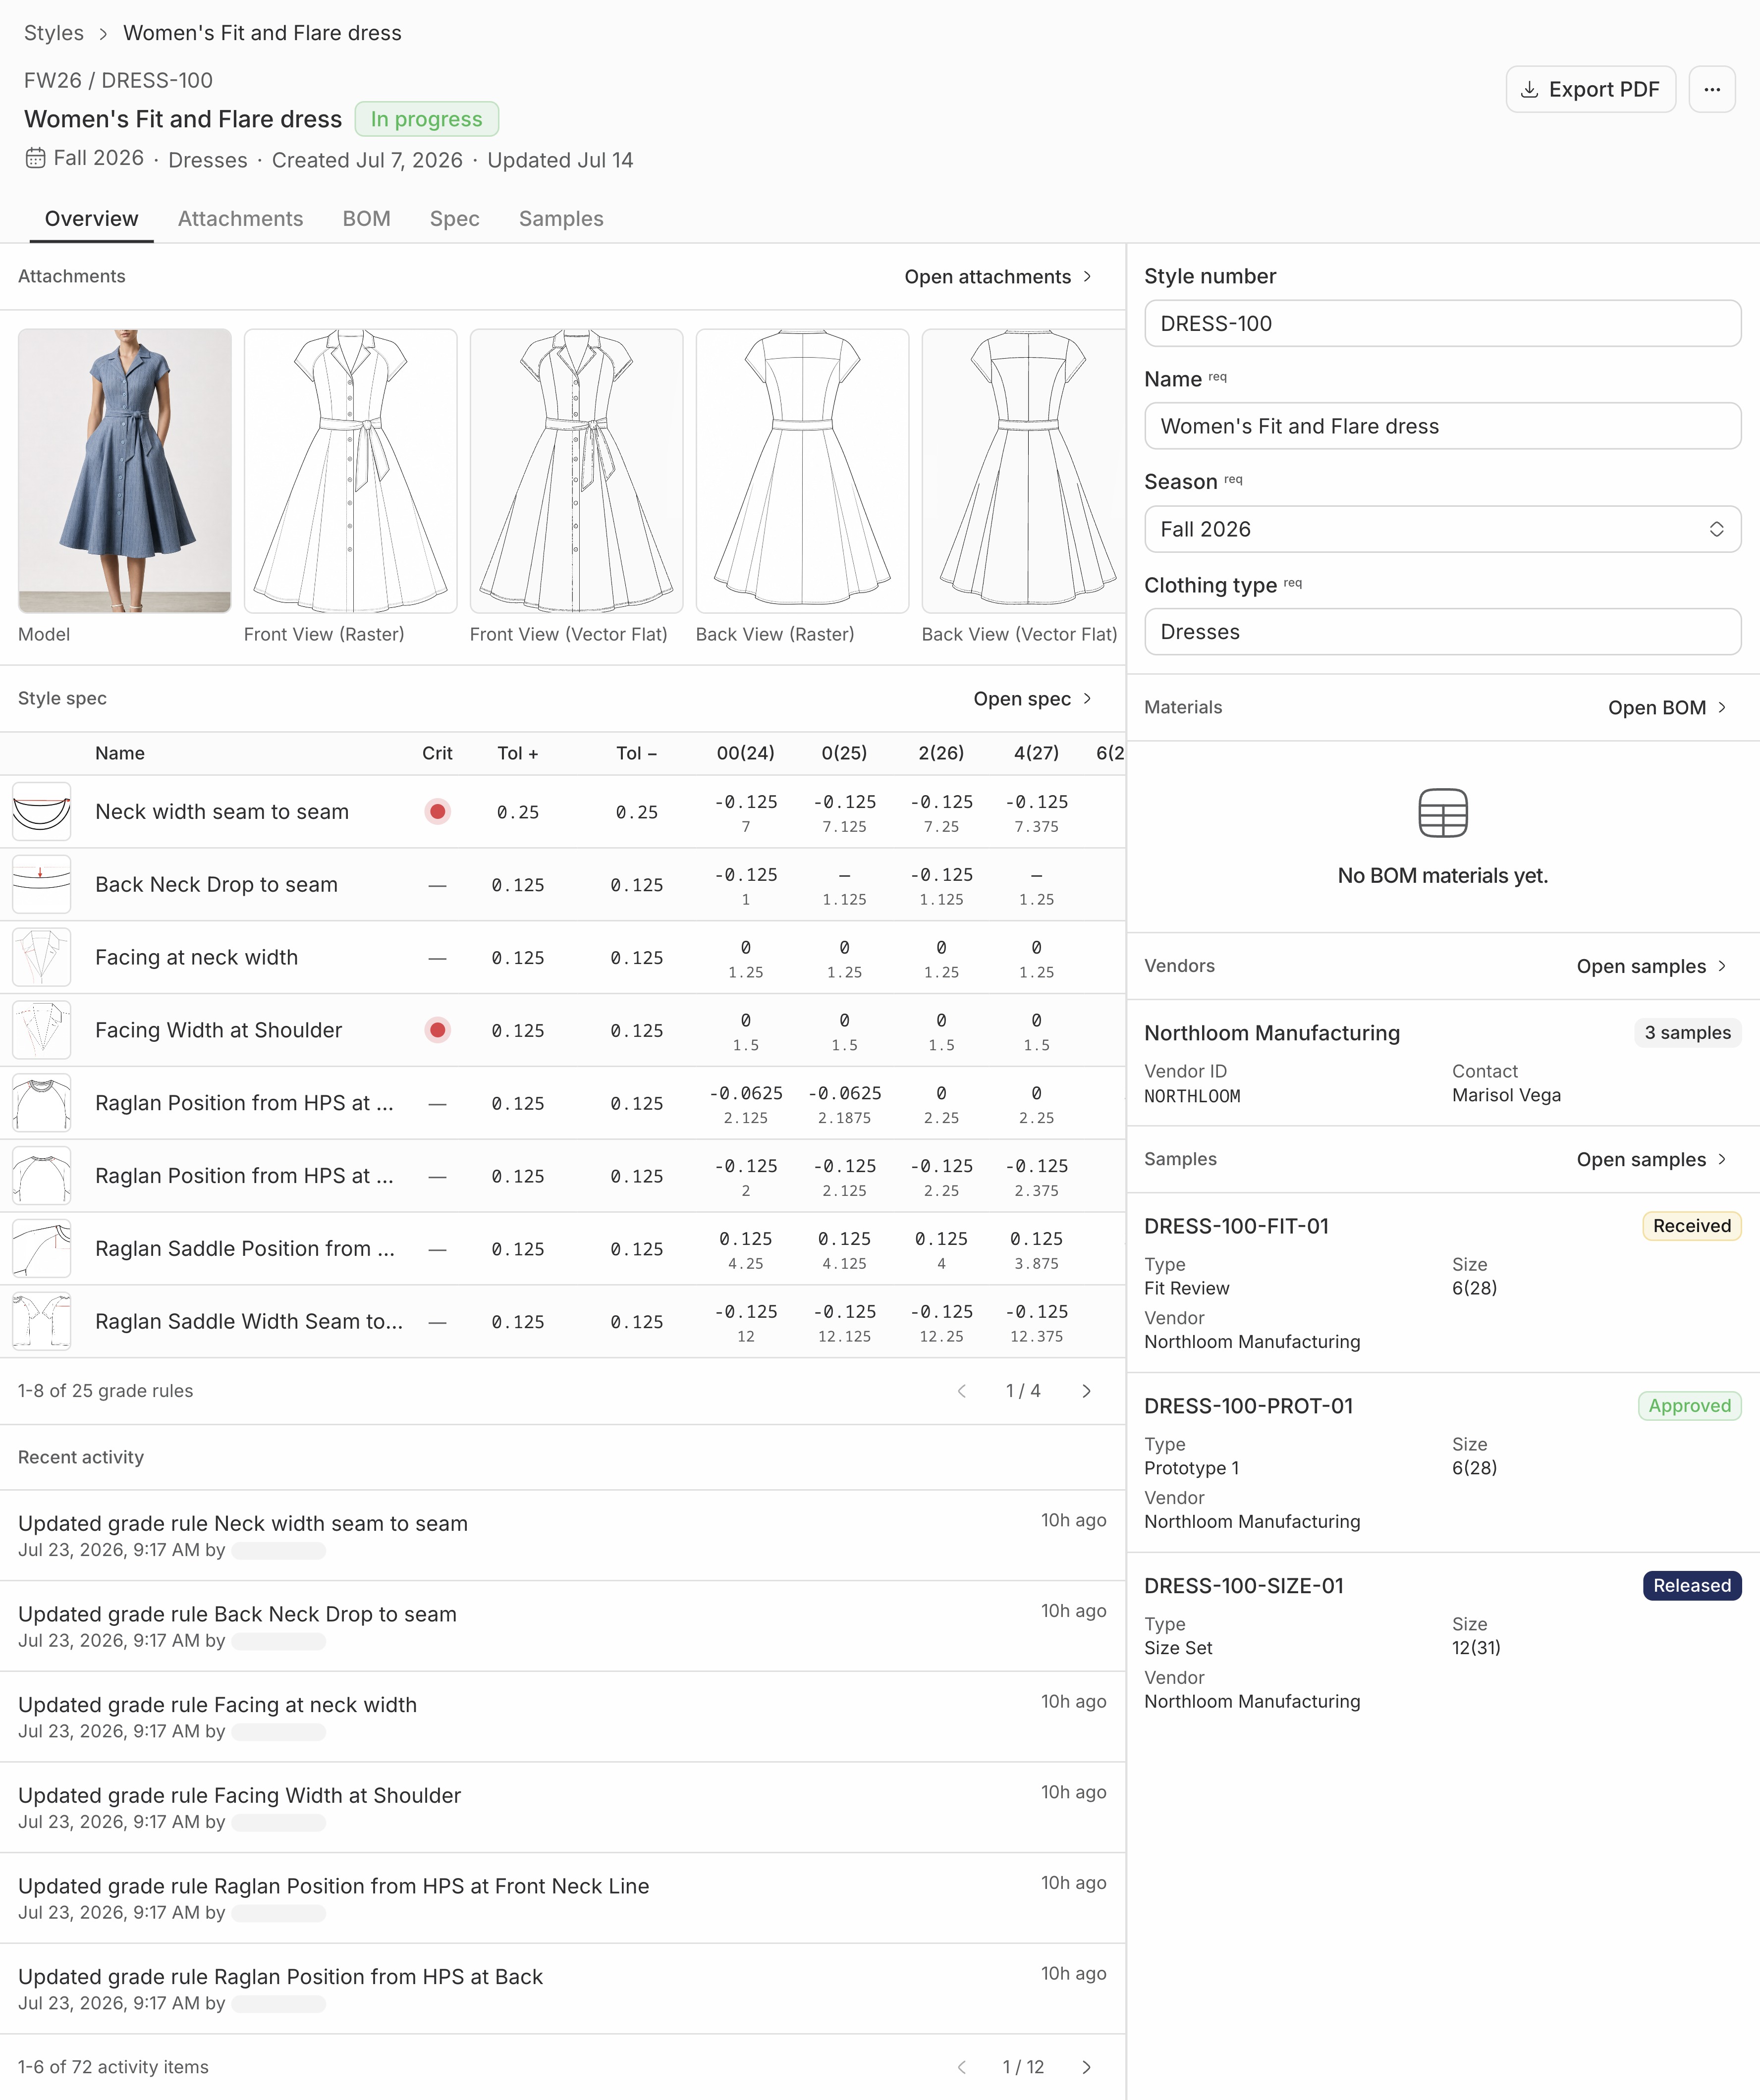Click the empty BOM table icon
Viewport: 1760px width, 2100px height.
coord(1442,813)
